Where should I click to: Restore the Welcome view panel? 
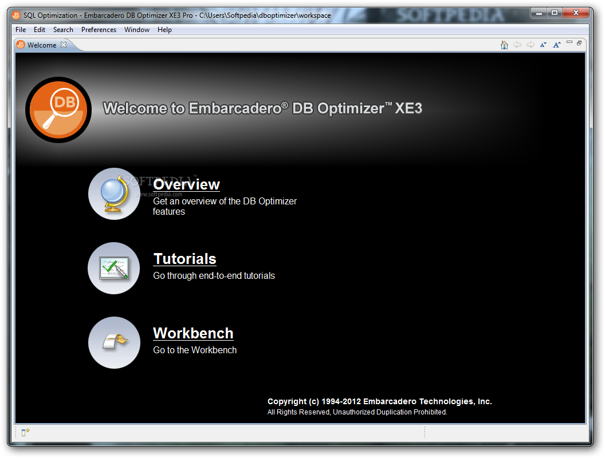tap(579, 43)
